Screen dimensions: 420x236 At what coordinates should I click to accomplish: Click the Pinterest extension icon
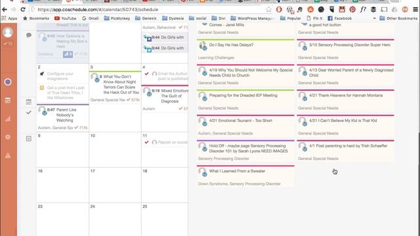(352, 10)
